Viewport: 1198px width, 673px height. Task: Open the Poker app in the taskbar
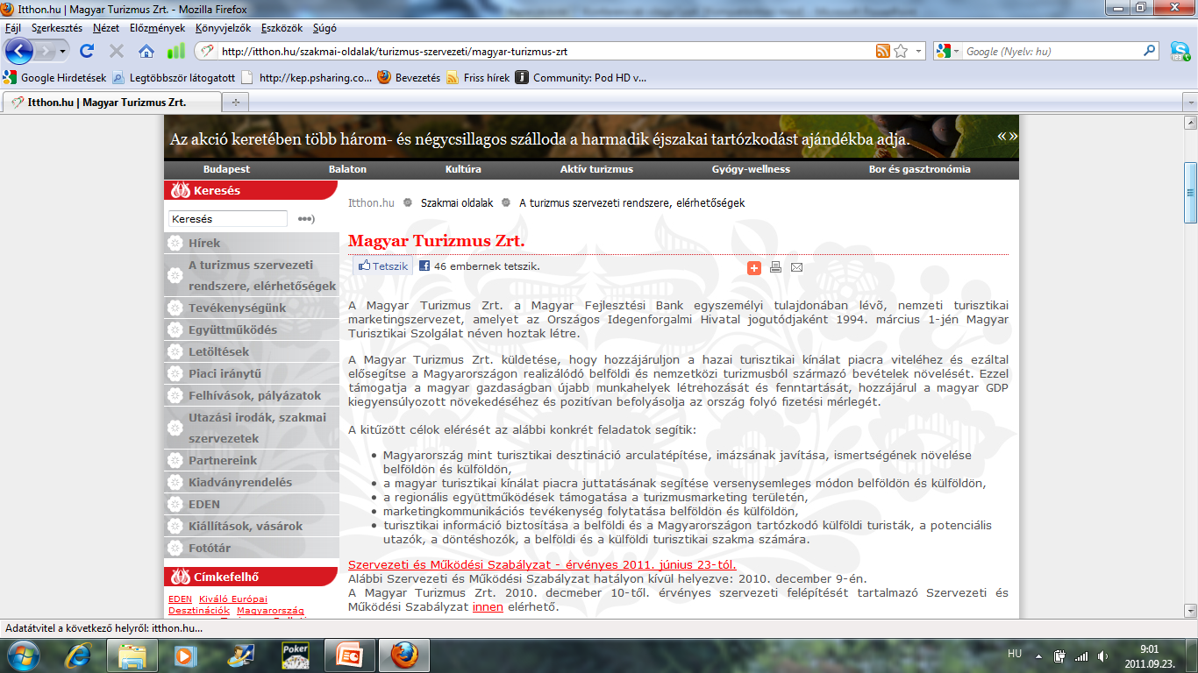tap(295, 655)
